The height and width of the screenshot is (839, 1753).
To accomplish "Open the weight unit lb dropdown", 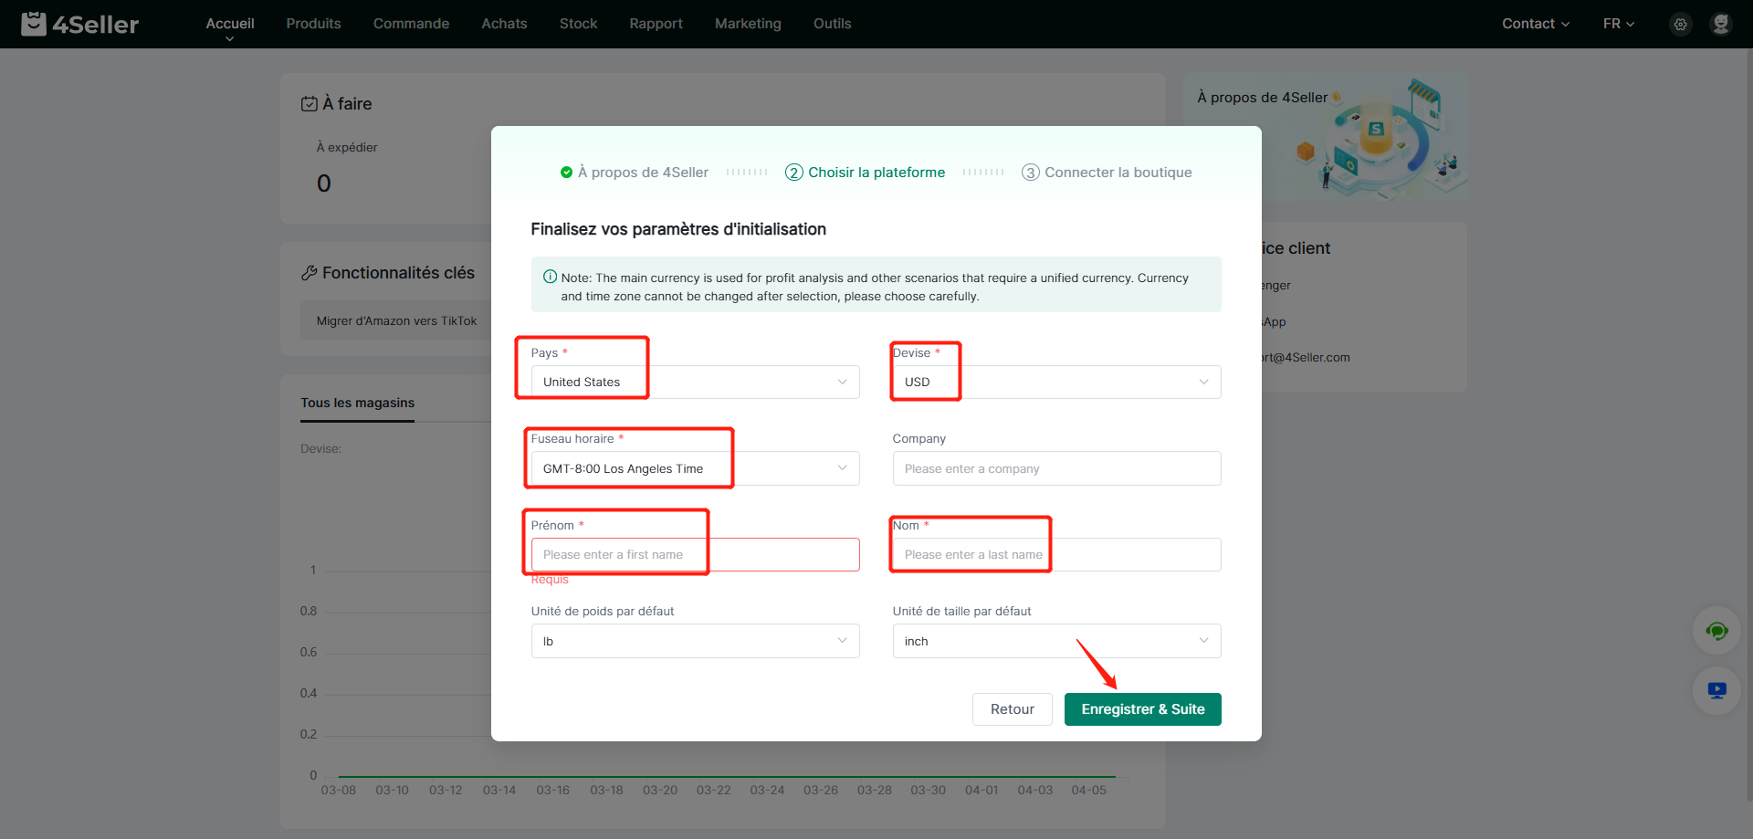I will tap(695, 641).
